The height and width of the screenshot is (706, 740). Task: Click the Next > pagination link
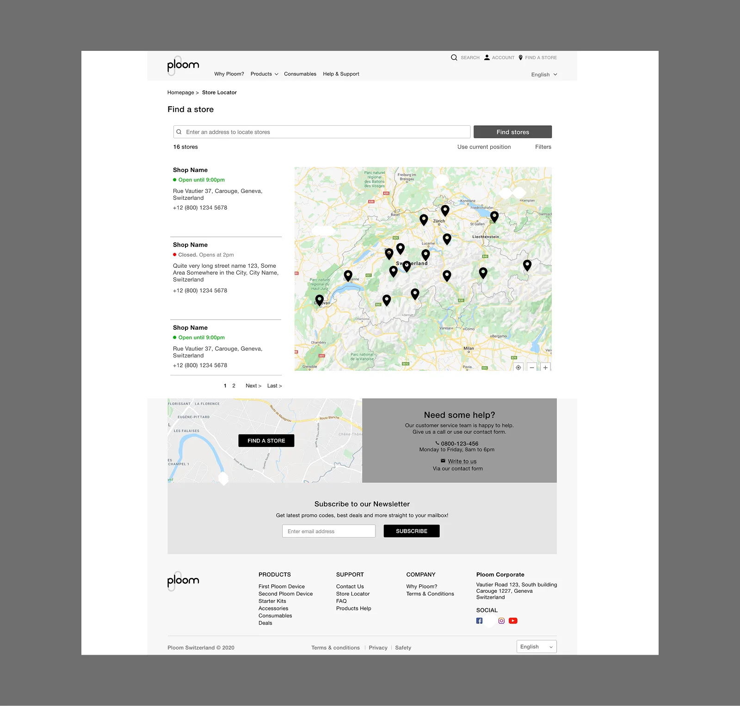pos(253,386)
